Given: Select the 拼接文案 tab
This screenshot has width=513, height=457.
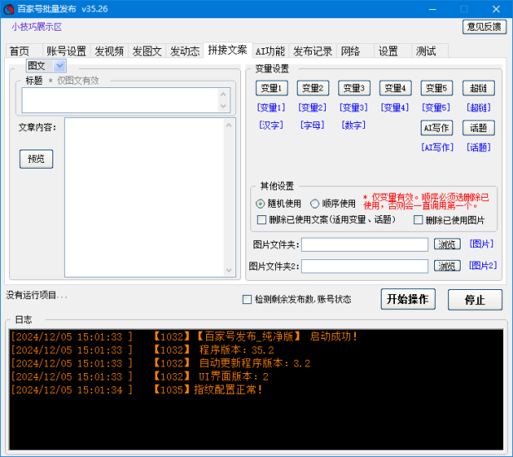Looking at the screenshot, I should (x=227, y=50).
